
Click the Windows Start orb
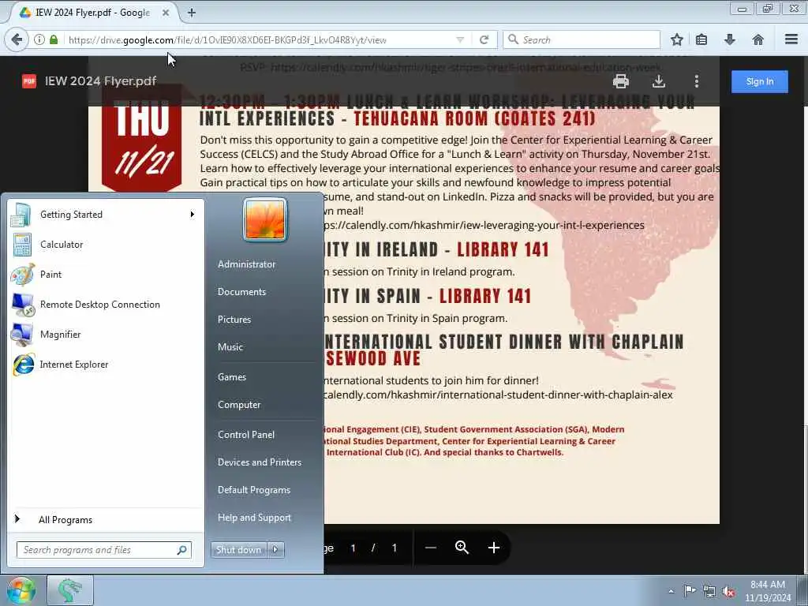(x=20, y=591)
